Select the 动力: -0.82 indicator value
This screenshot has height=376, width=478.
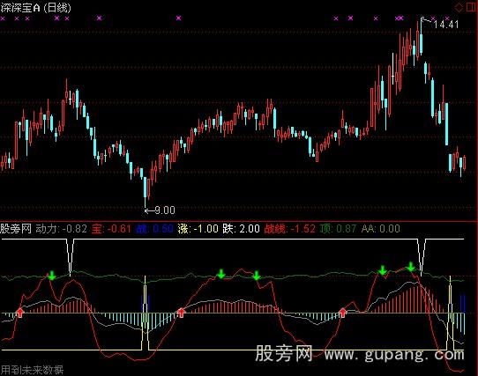tap(62, 229)
